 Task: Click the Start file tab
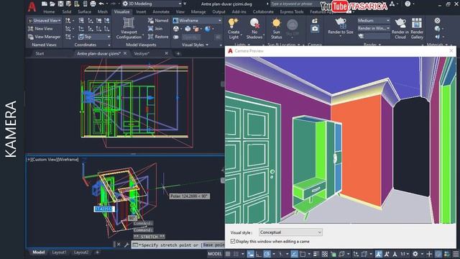40,53
